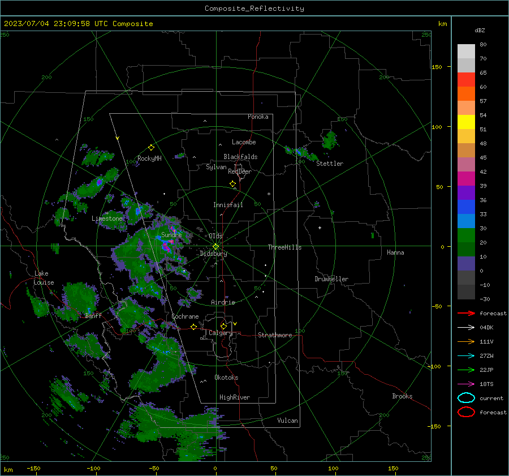This screenshot has width=509, height=476.
Task: Click the yellow diamond below Cochrane
Action: point(193,327)
